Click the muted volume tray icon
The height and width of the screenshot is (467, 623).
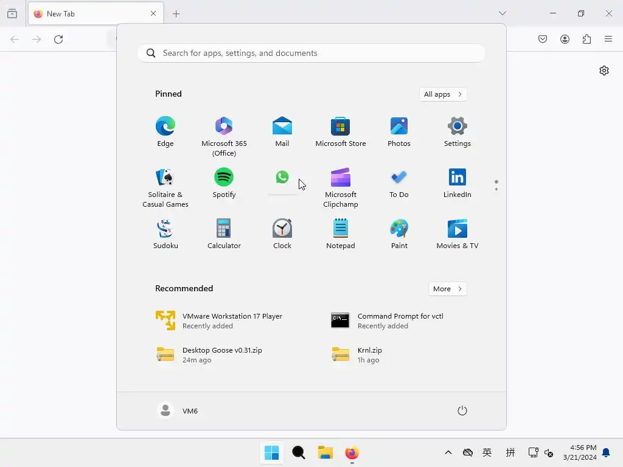click(549, 452)
